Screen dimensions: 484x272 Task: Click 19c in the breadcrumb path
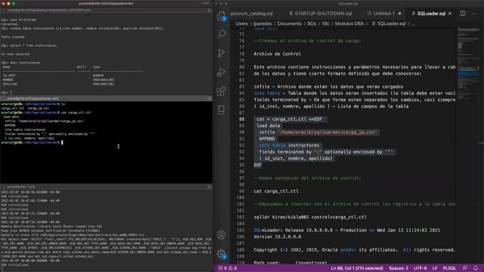coord(326,23)
